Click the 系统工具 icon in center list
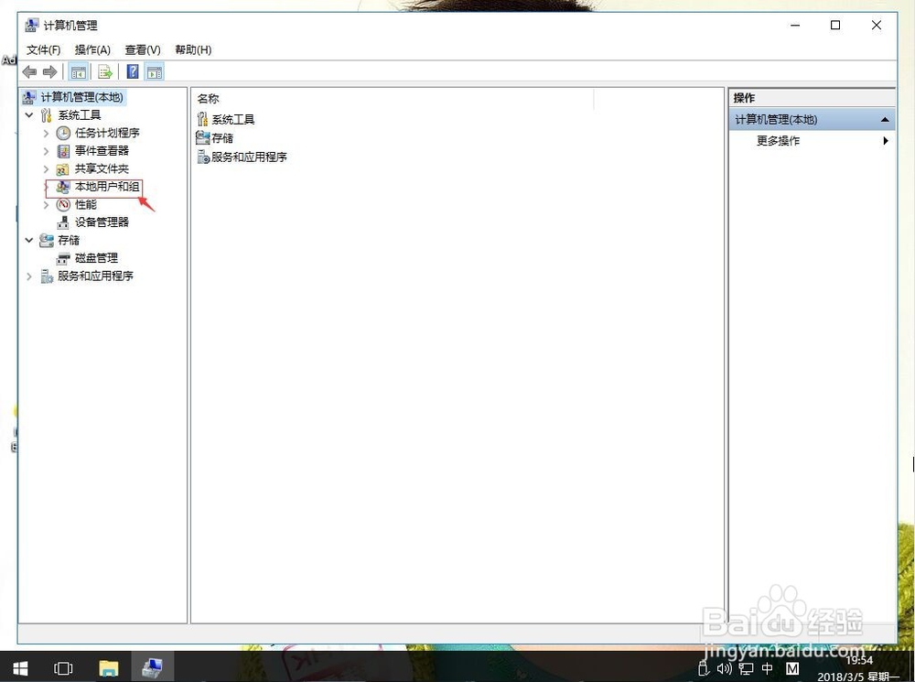 coord(202,119)
